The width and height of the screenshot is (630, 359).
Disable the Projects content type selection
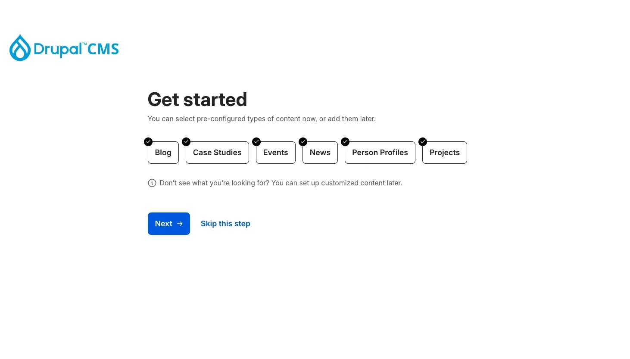444,153
